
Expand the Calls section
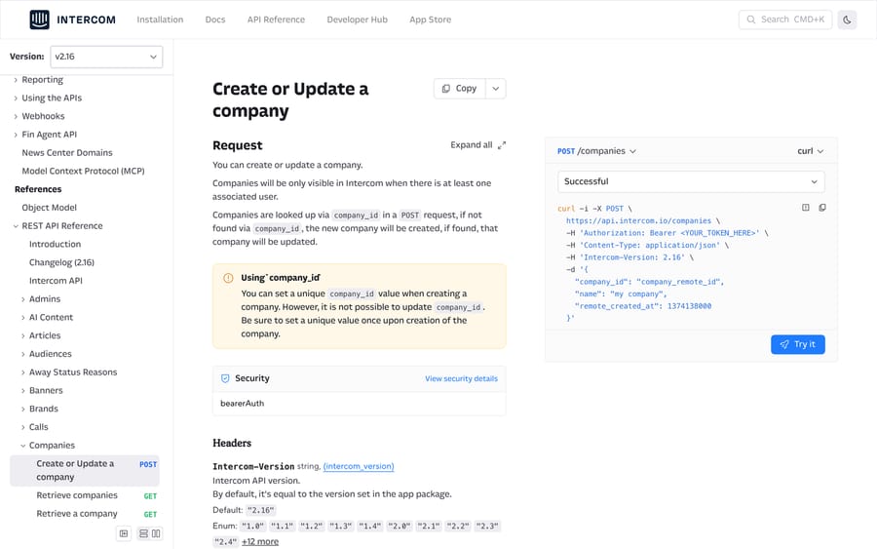[23, 427]
